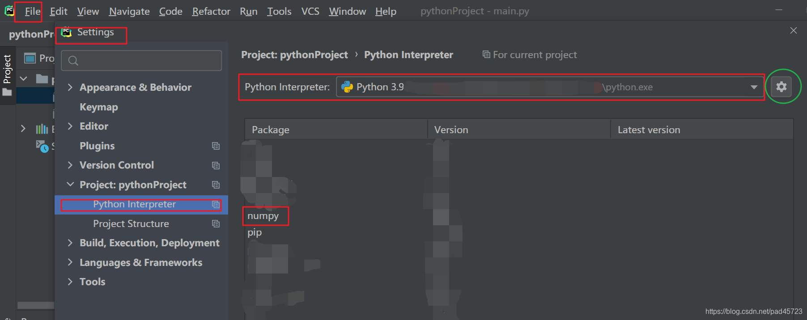Click the chart icon in the project tree sidebar
807x320 pixels.
tap(42, 129)
